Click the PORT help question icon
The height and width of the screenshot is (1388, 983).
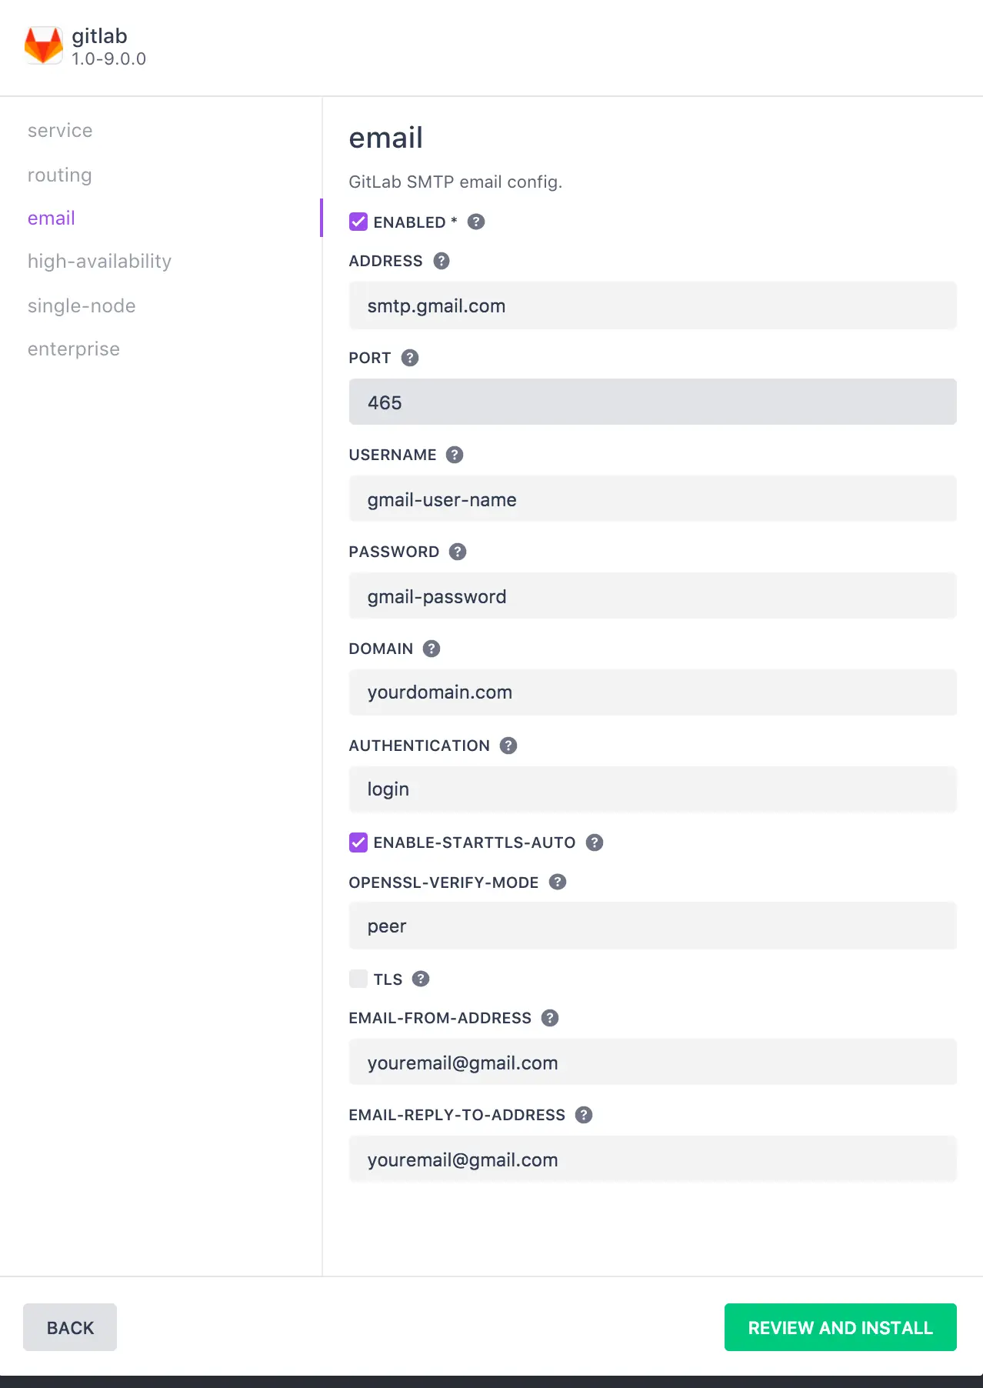pyautogui.click(x=410, y=358)
